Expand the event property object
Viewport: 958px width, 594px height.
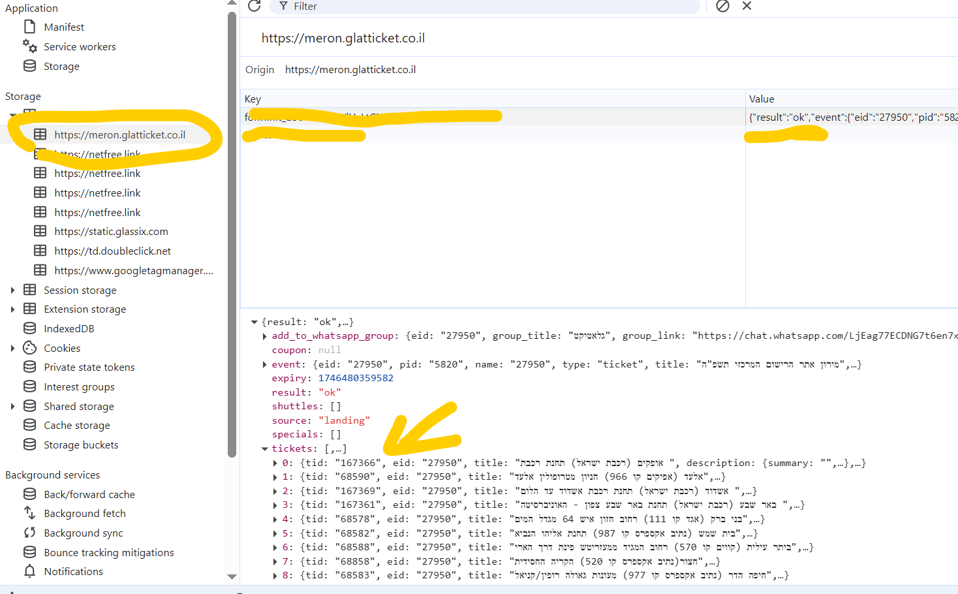[x=264, y=364]
